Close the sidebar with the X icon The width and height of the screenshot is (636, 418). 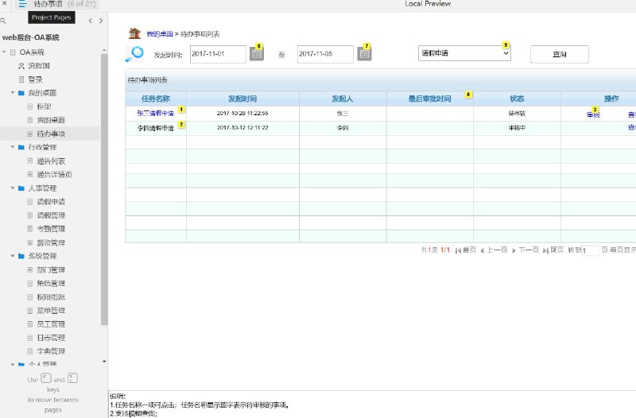point(5,3)
